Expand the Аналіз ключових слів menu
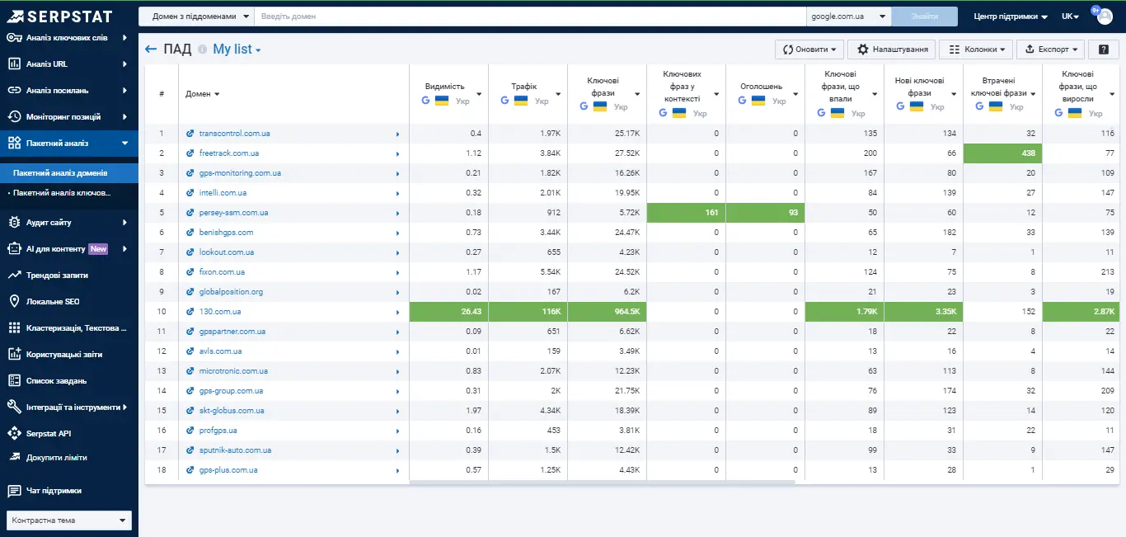The image size is (1126, 537). (x=69, y=38)
